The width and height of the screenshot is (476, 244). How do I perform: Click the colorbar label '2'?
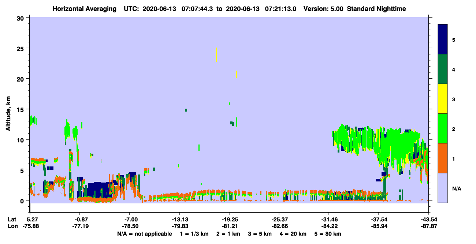[453, 129]
